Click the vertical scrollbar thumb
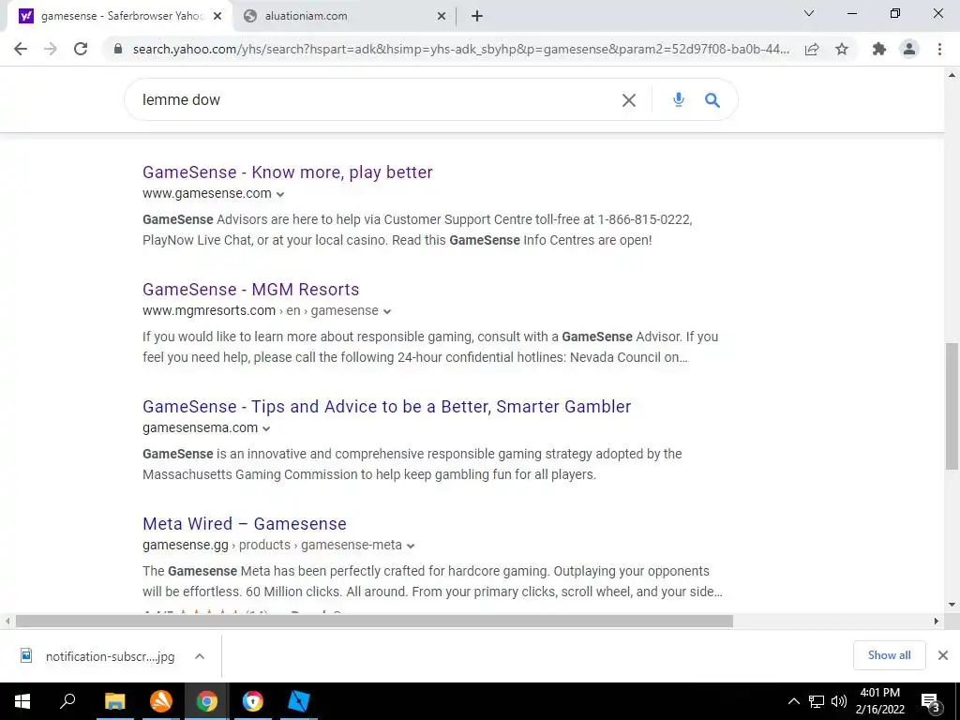The width and height of the screenshot is (960, 720). pos(952,406)
